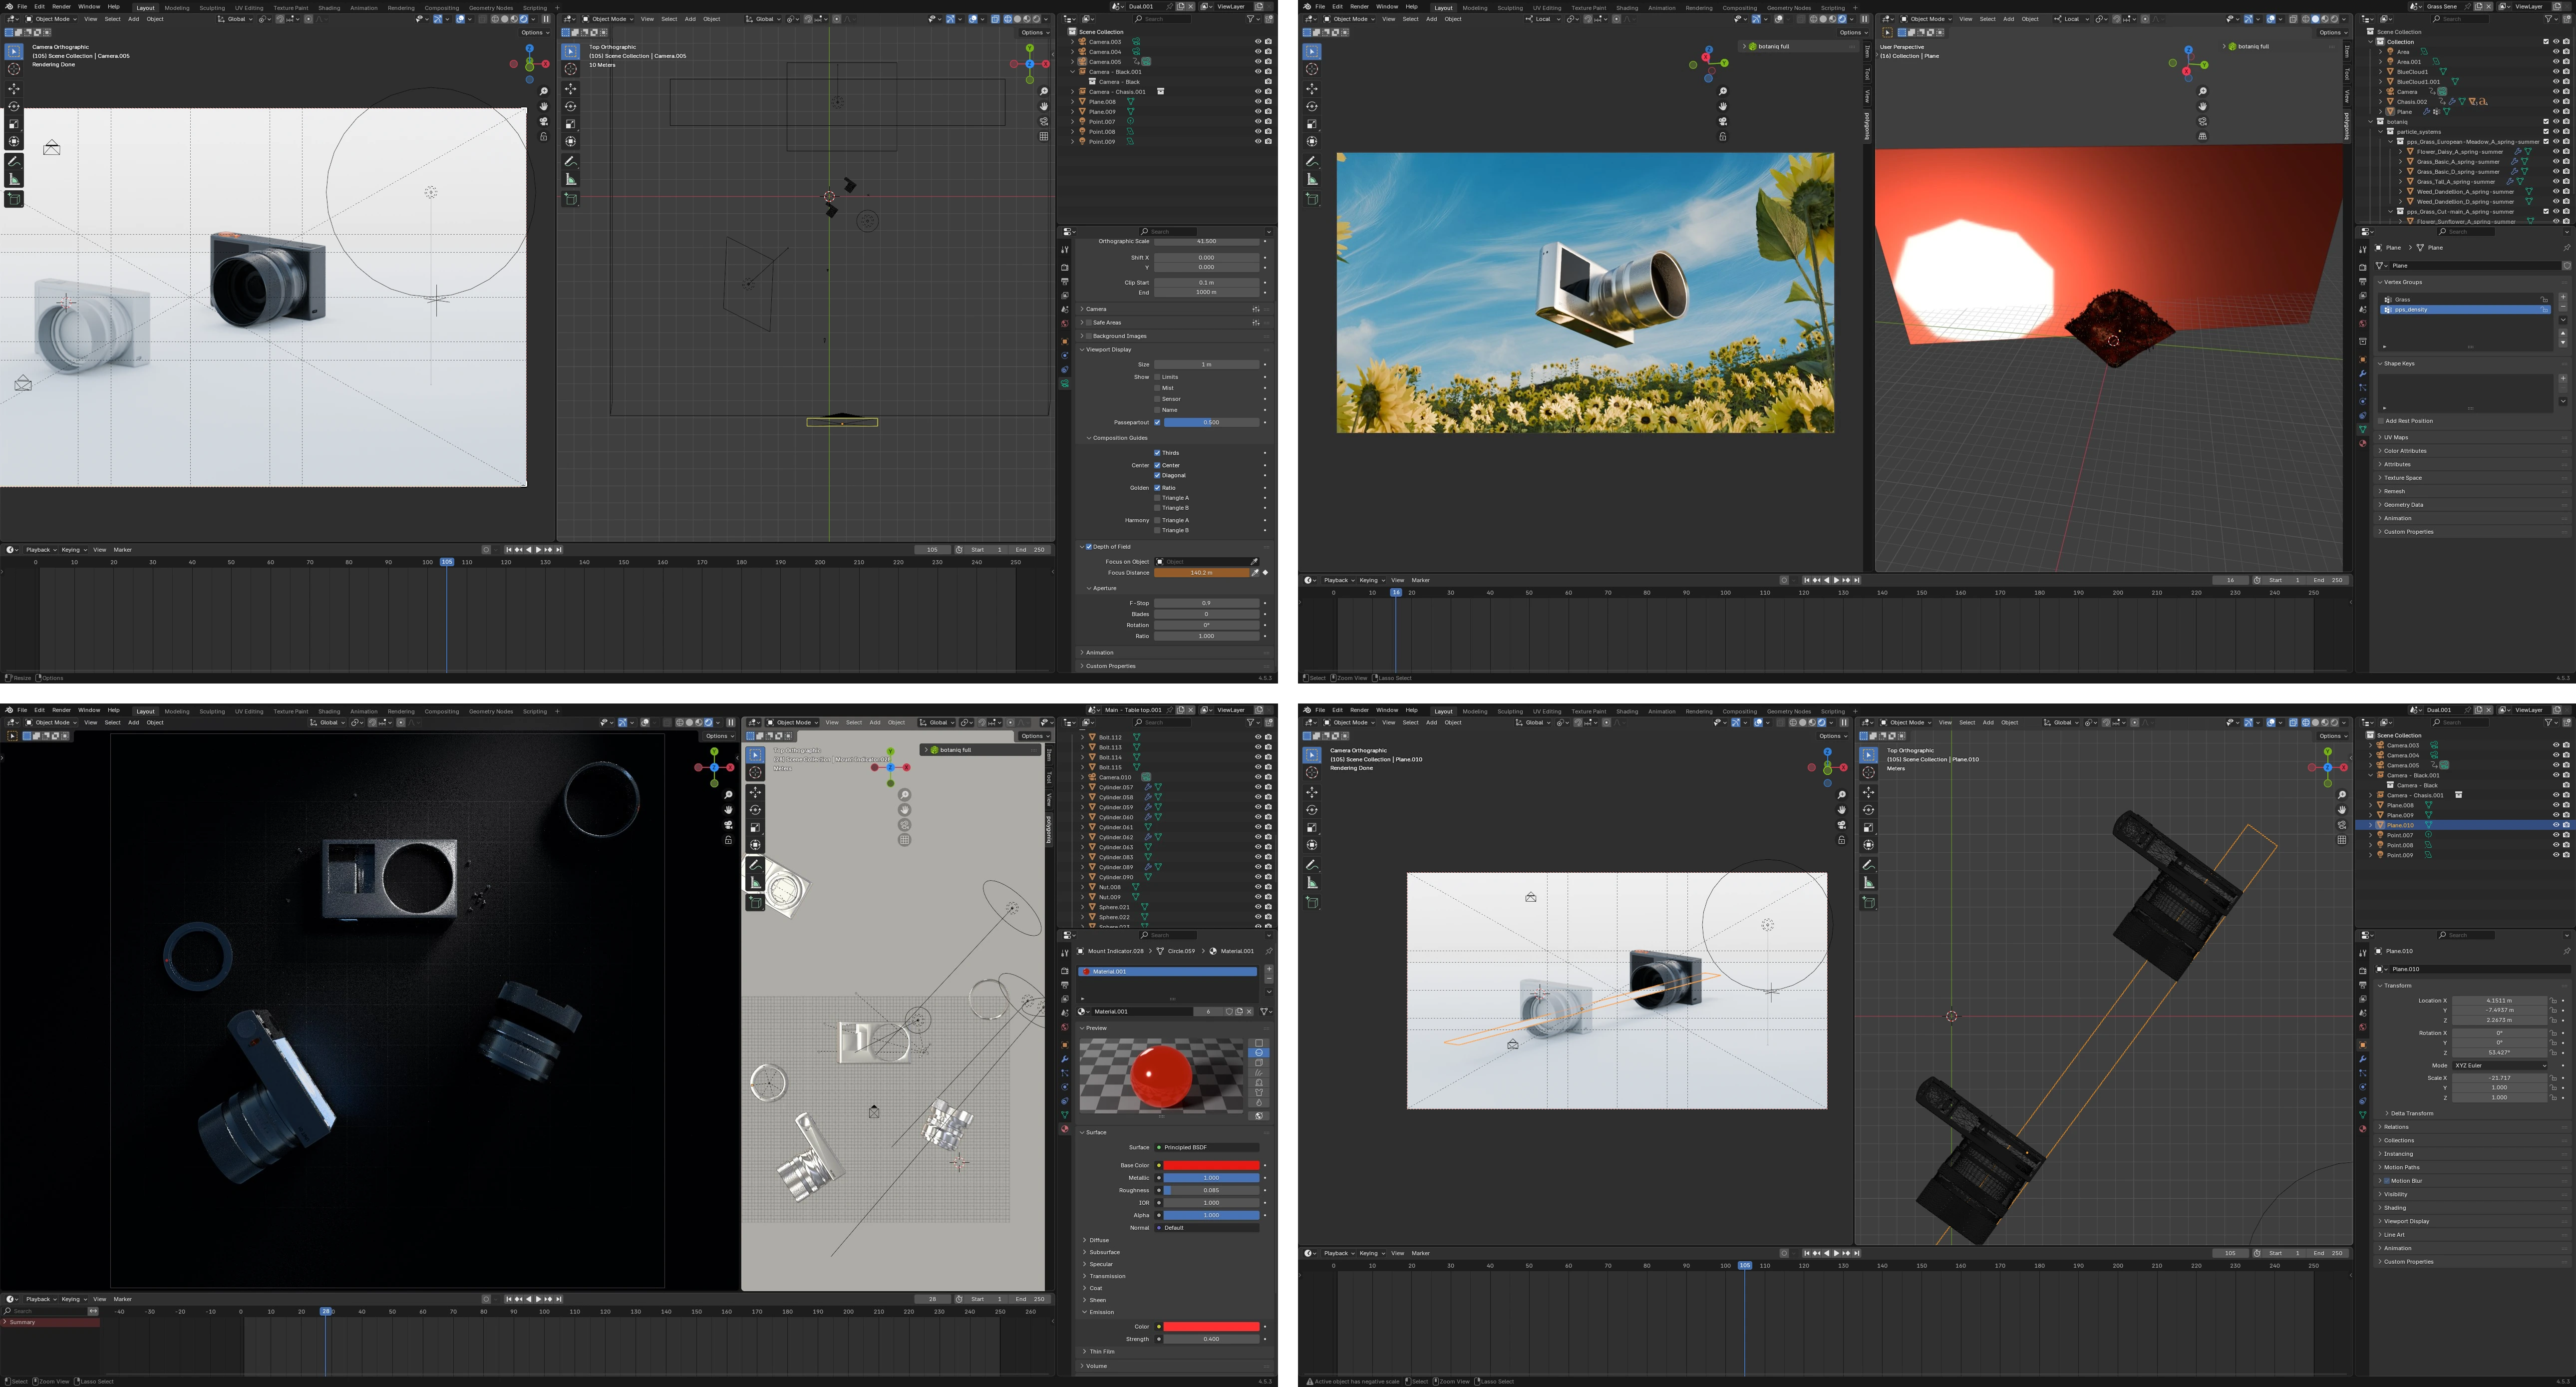Image resolution: width=2576 pixels, height=1387 pixels.
Task: Uncheck the Thirds composition guide
Action: coord(1157,453)
